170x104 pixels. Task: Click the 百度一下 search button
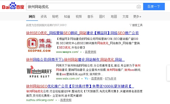pos(154,7)
